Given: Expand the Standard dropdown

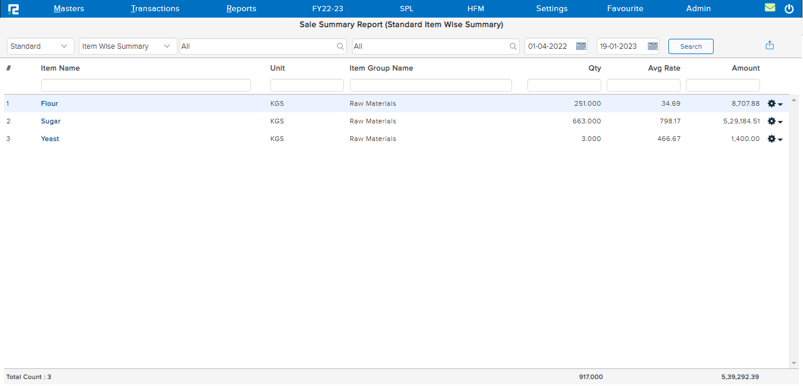Looking at the screenshot, I should point(41,46).
